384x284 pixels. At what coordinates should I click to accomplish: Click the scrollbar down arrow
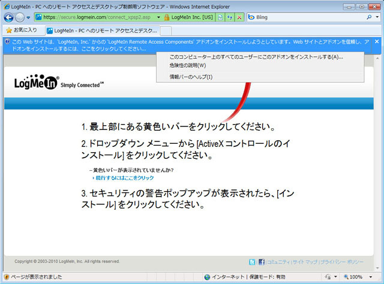377,268
